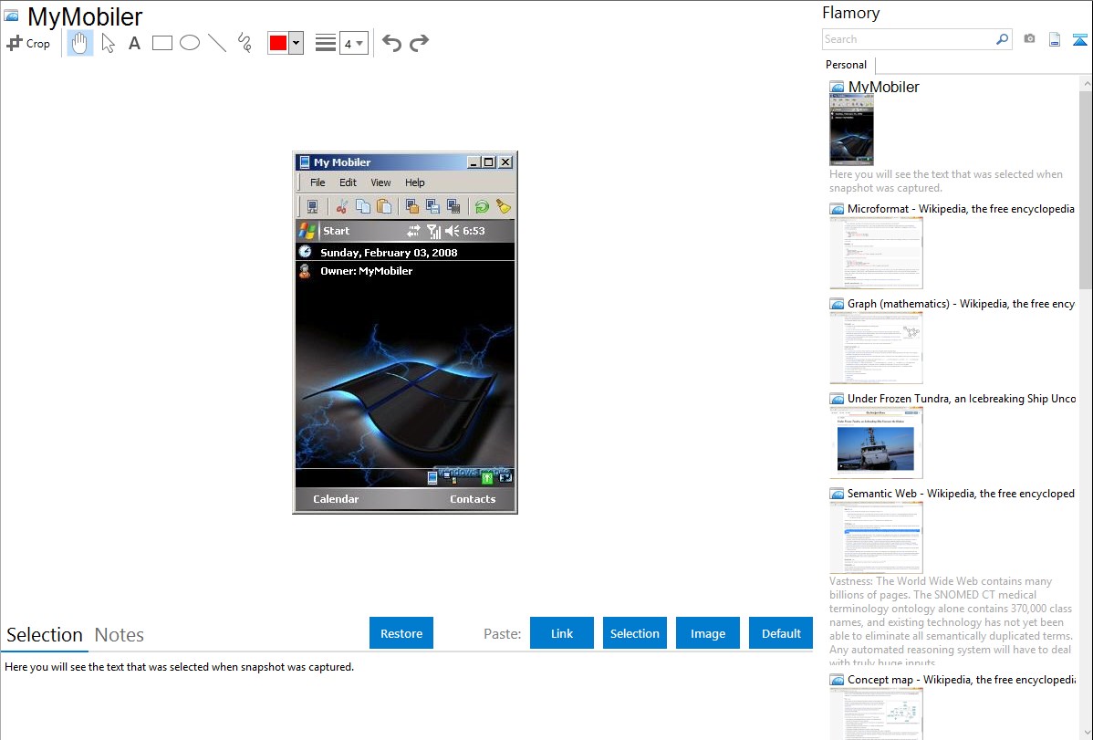Tap the speaker volume icon on mobile
Screen dimensions: 1093x740
[453, 231]
